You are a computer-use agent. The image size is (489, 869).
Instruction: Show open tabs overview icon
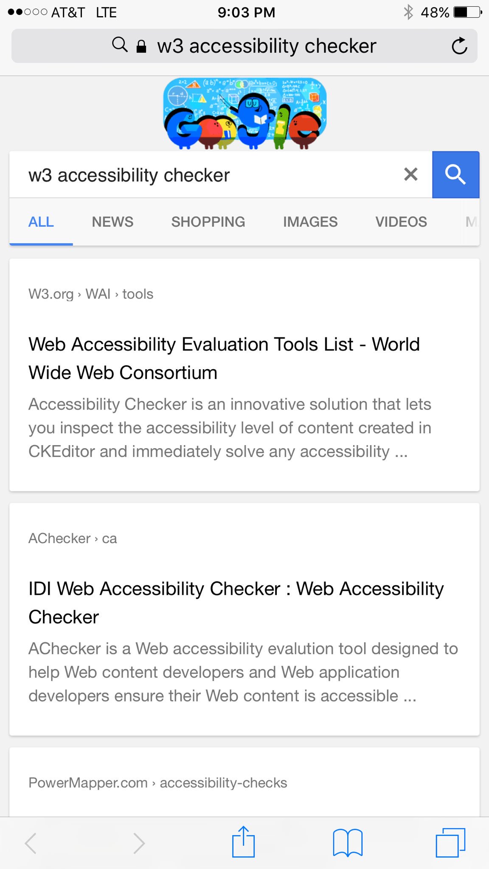pos(450,843)
